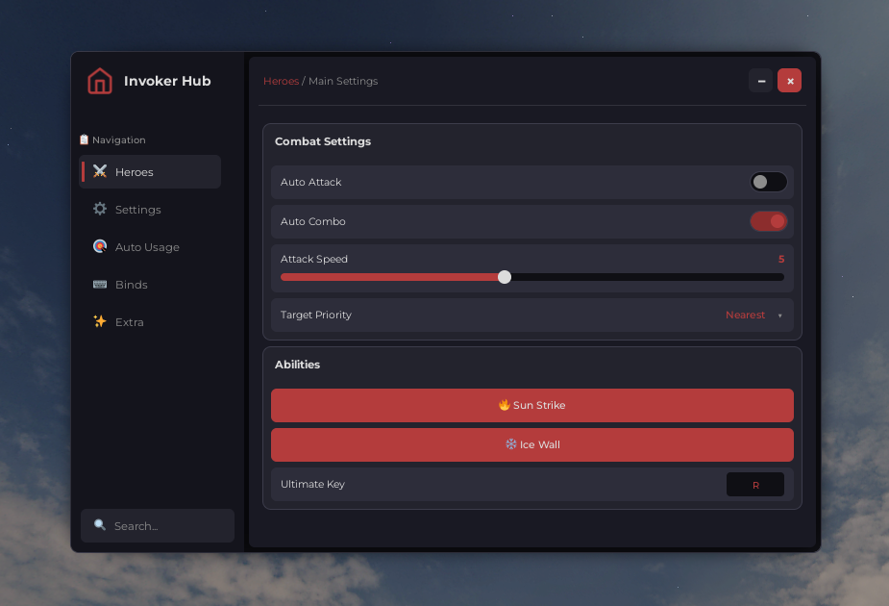Click the magnifying glass search icon
889x606 pixels.
tap(100, 525)
